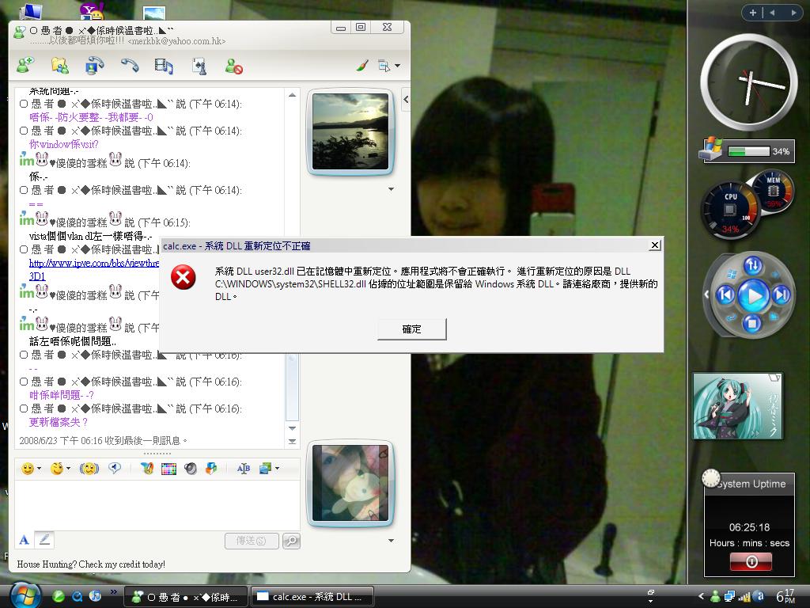The image size is (810, 608).
Task: Open the jpve.com link in the chat
Action: pyautogui.click(x=94, y=263)
